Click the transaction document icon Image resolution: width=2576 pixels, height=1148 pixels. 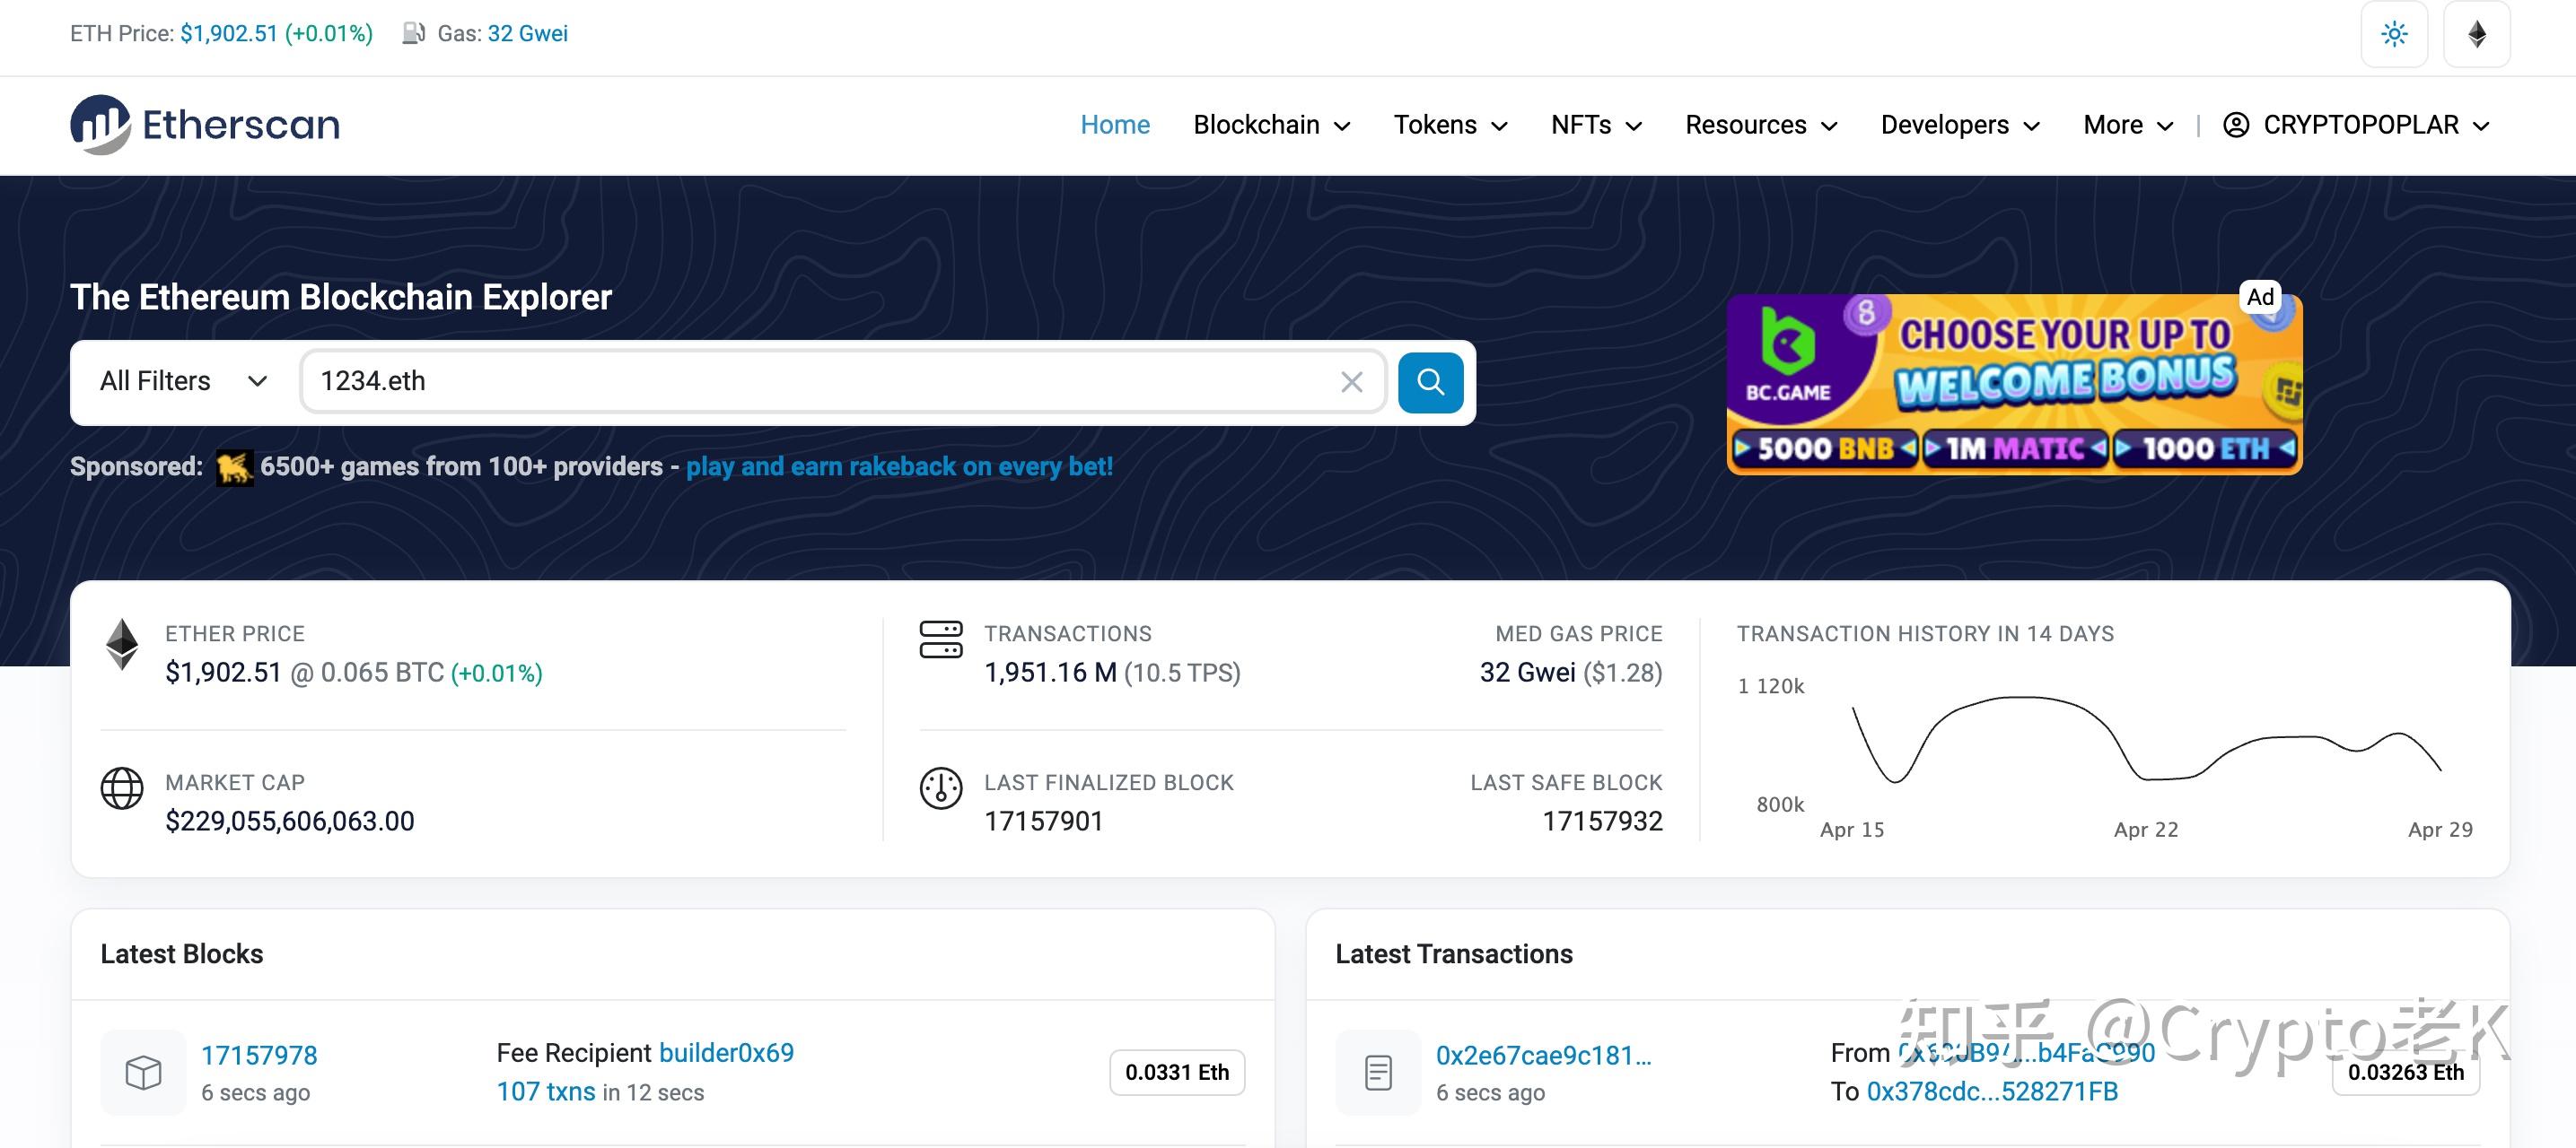tap(1378, 1072)
